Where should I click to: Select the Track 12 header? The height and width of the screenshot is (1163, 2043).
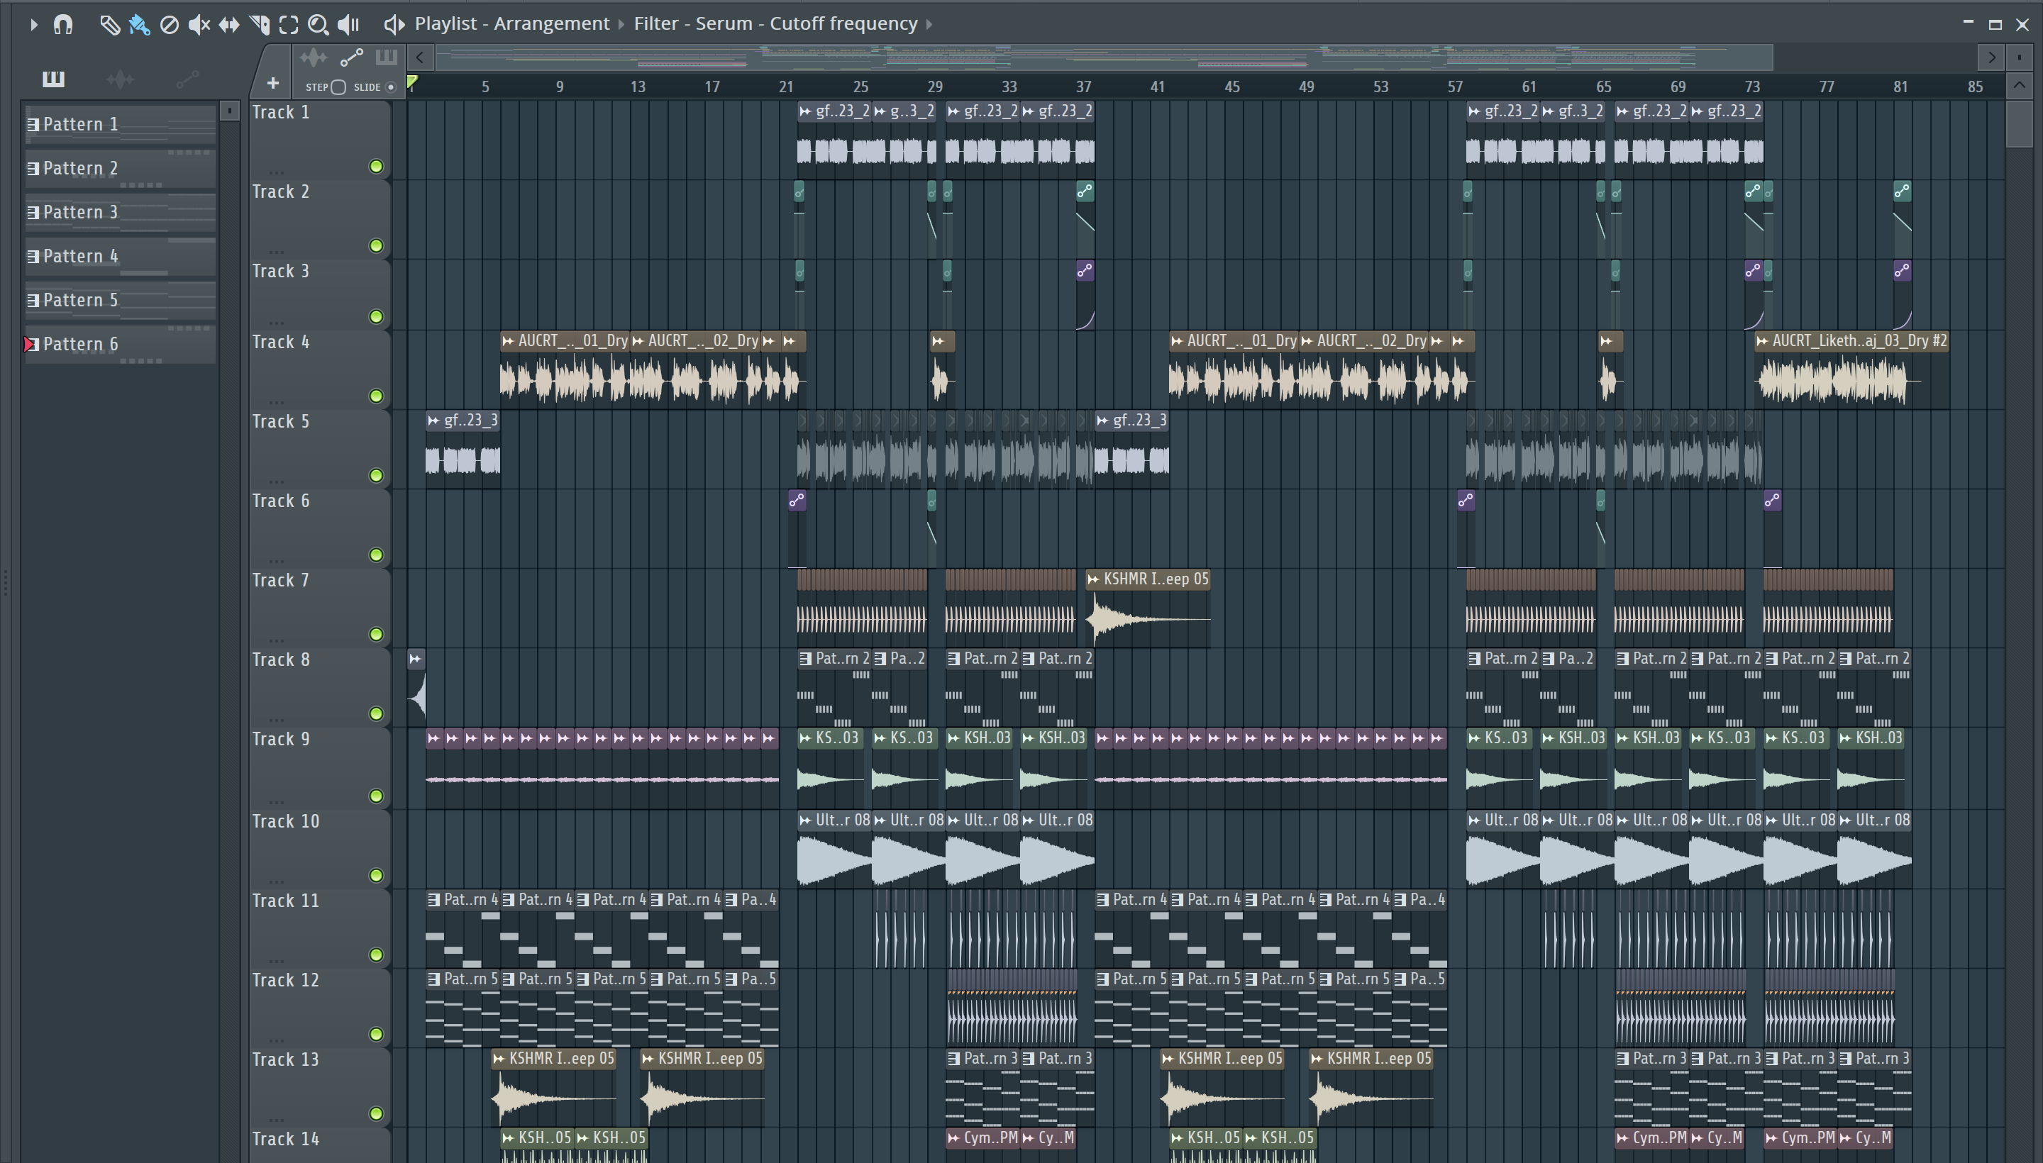pos(320,1006)
